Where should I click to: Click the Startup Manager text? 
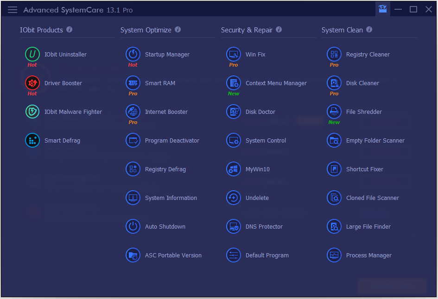(x=167, y=55)
